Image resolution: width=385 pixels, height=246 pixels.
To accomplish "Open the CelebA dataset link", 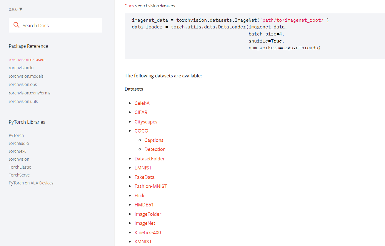I will (x=142, y=103).
